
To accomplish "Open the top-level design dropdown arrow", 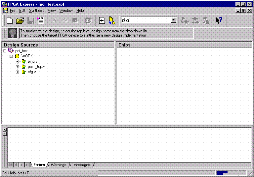I will [x=174, y=20].
